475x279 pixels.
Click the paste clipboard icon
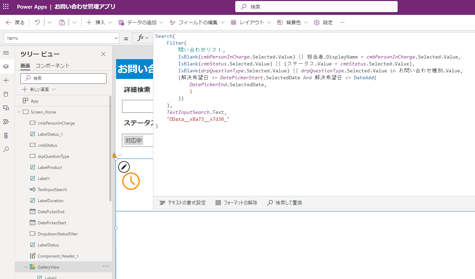[62, 22]
